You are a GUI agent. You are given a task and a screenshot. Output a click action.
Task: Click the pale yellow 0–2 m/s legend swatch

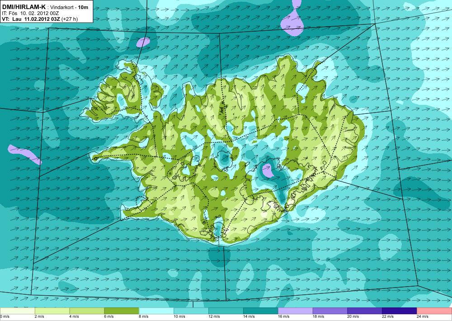pyautogui.click(x=17, y=311)
